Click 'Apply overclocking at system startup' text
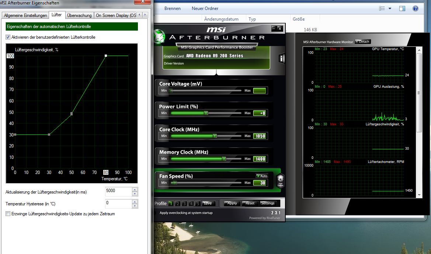The image size is (431, 254). [186, 213]
